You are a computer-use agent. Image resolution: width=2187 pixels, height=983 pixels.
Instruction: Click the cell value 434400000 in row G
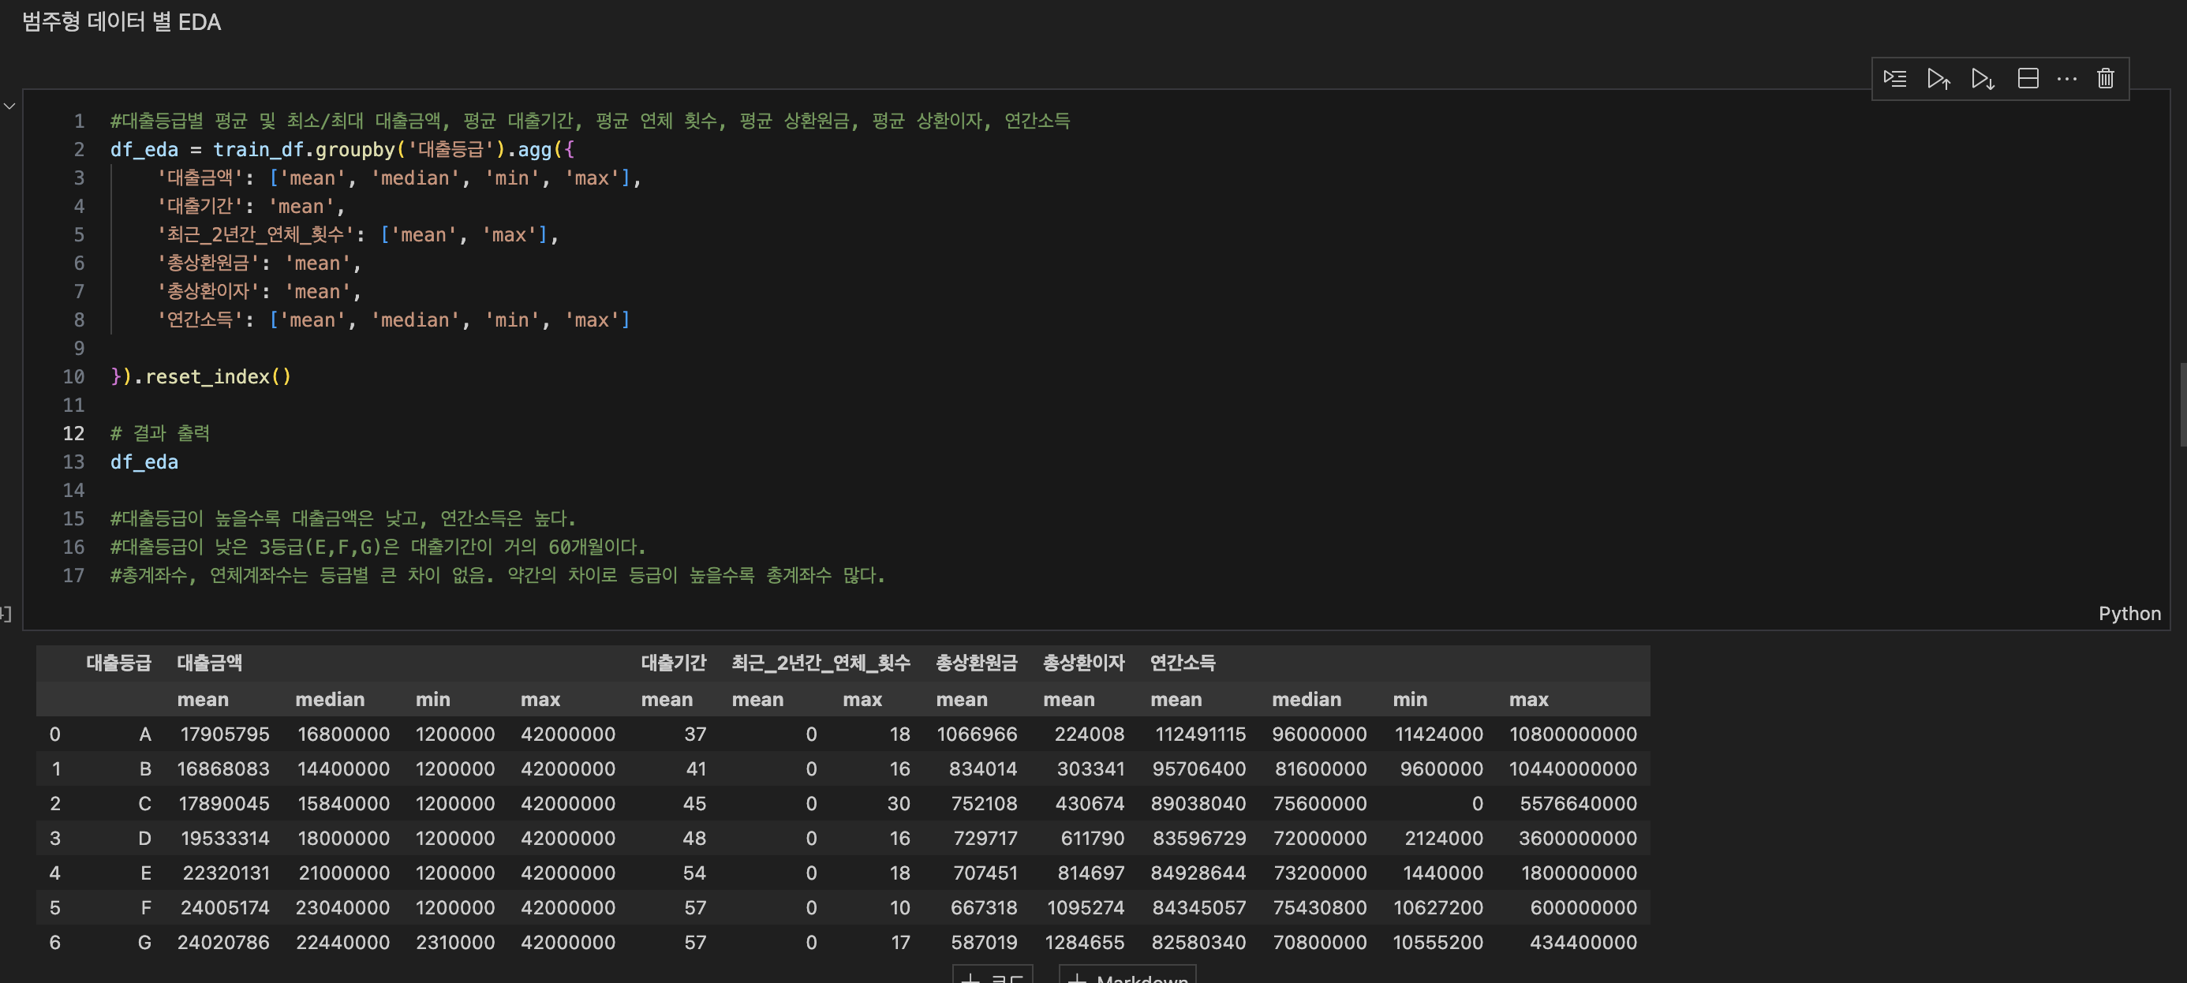click(1583, 943)
